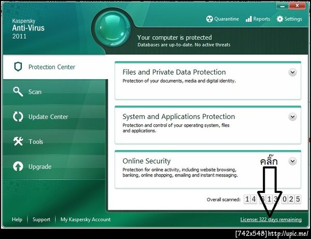Click the green protection status orb

point(112,29)
